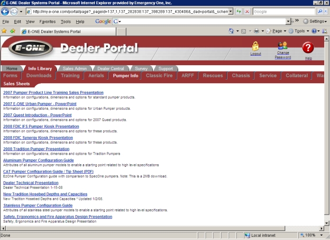The width and height of the screenshot is (330, 240).
Task: Open the Tools menu in menu bar
Action: [x=66, y=22]
